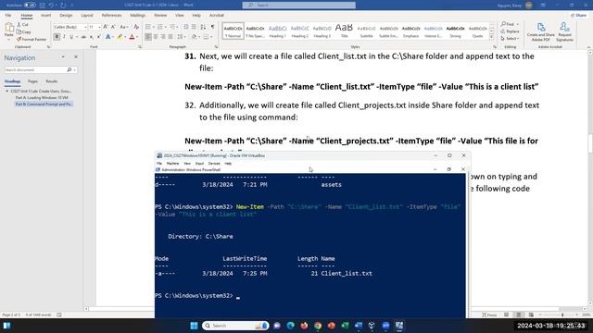Screen dimensions: 593x333
Task: Click the Request Signatures icon
Action: click(x=564, y=31)
